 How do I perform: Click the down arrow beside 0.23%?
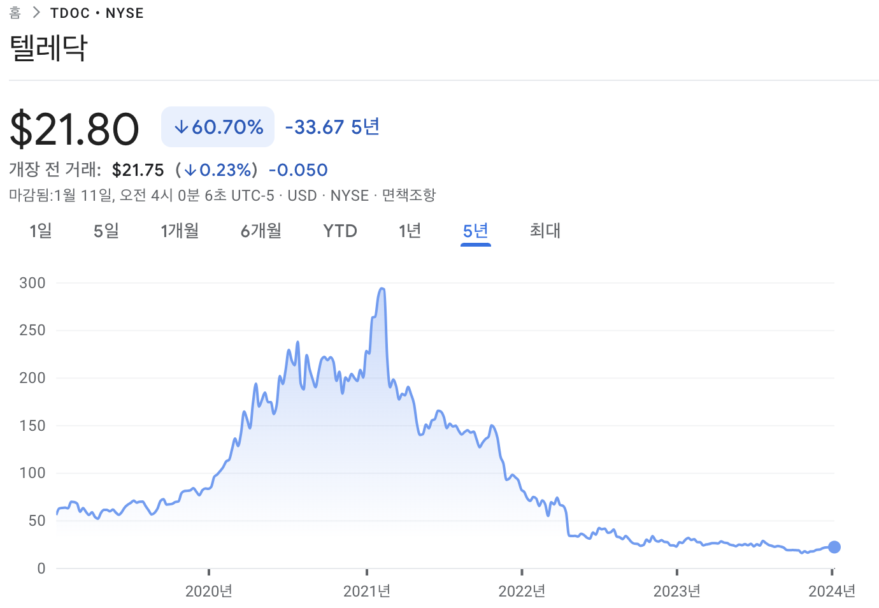pos(190,170)
